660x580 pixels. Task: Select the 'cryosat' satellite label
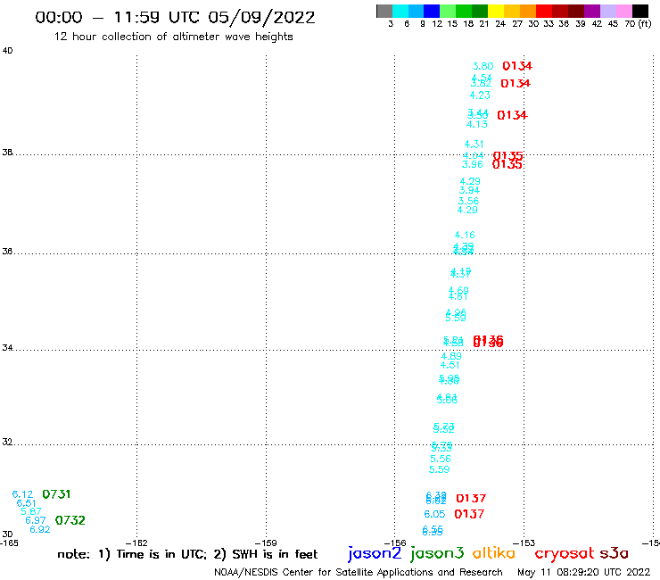coord(565,553)
